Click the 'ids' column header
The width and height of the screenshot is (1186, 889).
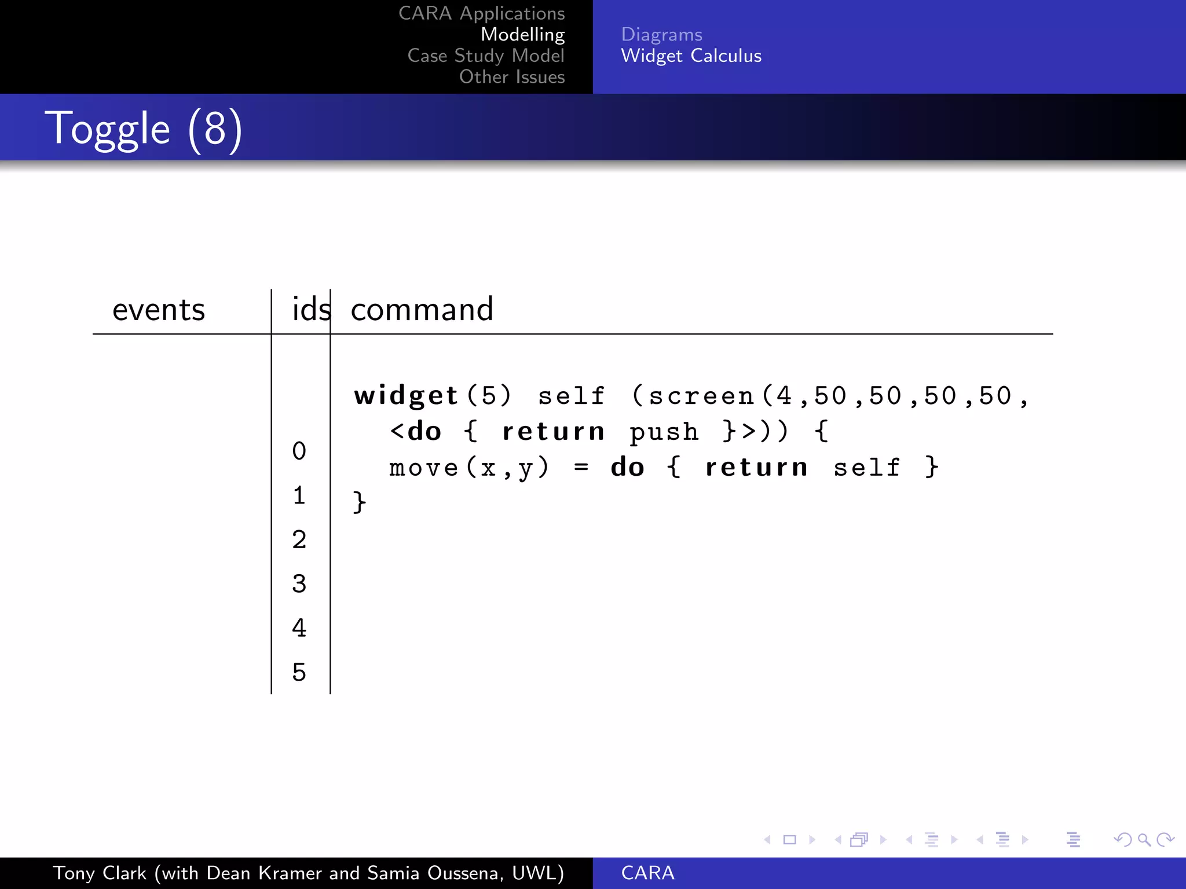(312, 308)
